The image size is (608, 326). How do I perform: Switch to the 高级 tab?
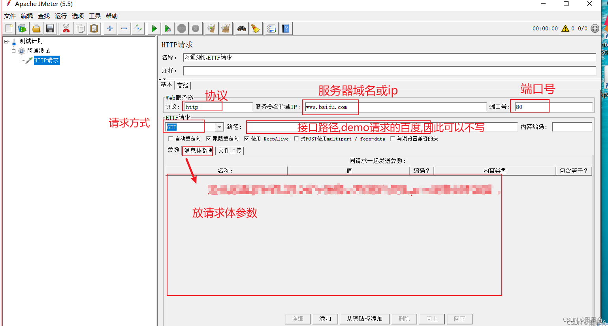point(183,85)
